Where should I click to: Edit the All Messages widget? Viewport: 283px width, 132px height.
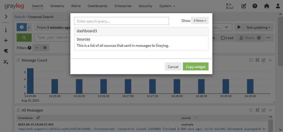(263, 110)
